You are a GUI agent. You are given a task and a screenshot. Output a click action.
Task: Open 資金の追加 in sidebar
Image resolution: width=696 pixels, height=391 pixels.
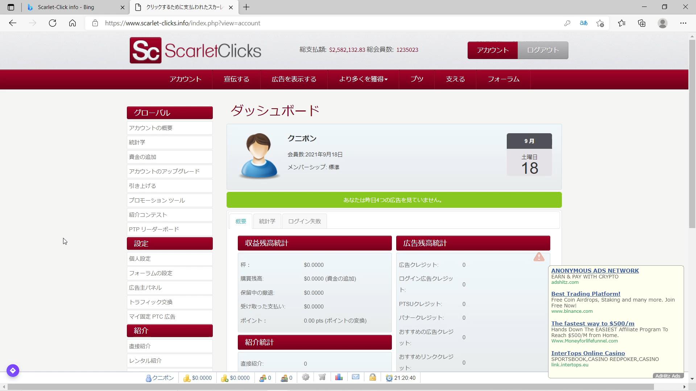click(170, 157)
